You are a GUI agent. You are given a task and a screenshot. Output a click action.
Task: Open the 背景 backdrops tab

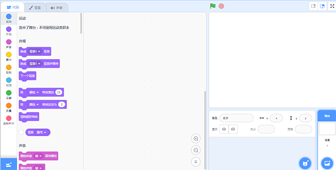pos(35,8)
